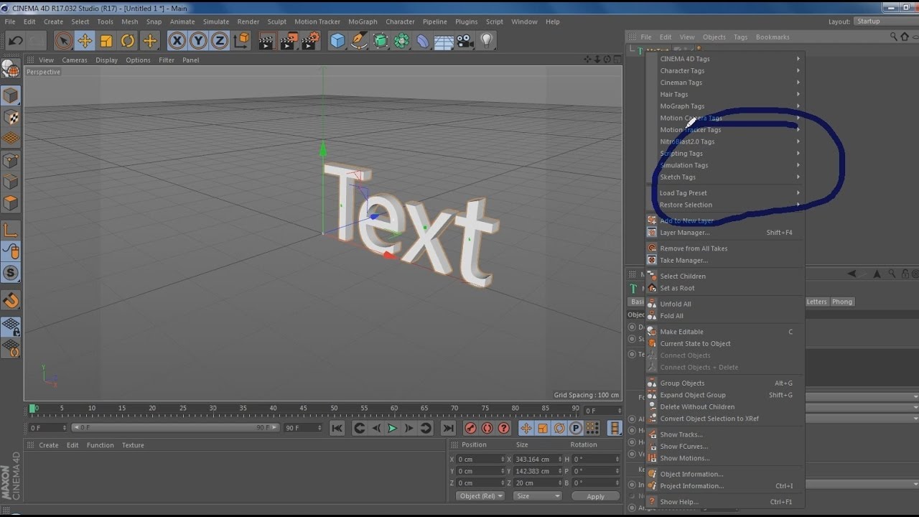
Task: Toggle the Y axis lock
Action: (x=198, y=41)
